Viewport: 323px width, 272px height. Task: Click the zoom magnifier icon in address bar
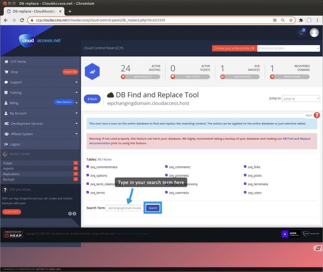coord(282,20)
